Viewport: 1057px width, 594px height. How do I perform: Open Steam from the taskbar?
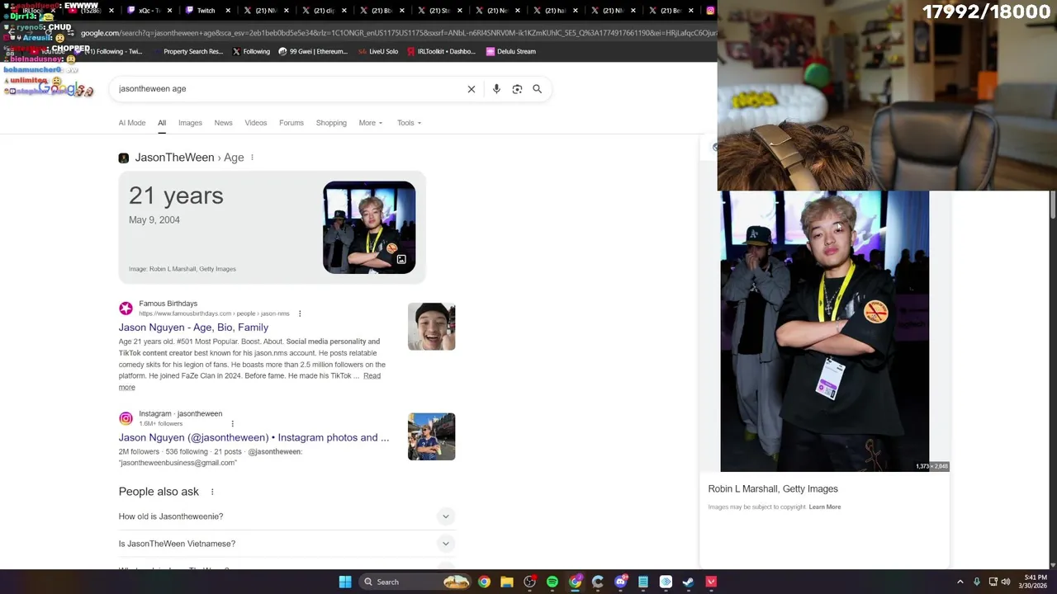click(x=688, y=582)
